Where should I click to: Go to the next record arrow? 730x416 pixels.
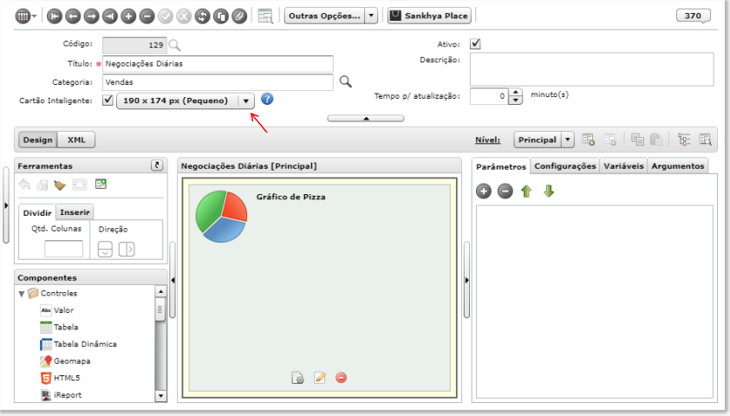click(91, 16)
